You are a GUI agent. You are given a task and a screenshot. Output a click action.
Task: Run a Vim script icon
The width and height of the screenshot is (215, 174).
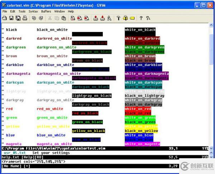coord(109,18)
